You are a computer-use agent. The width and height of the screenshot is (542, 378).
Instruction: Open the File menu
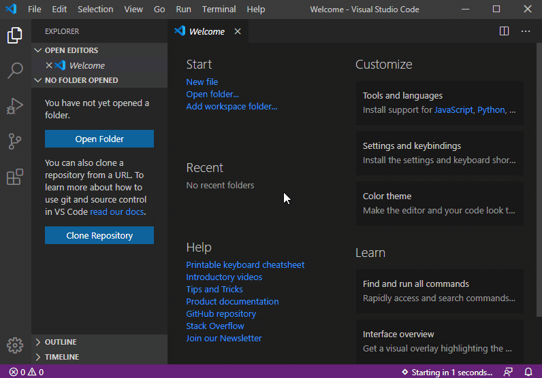pyautogui.click(x=35, y=10)
